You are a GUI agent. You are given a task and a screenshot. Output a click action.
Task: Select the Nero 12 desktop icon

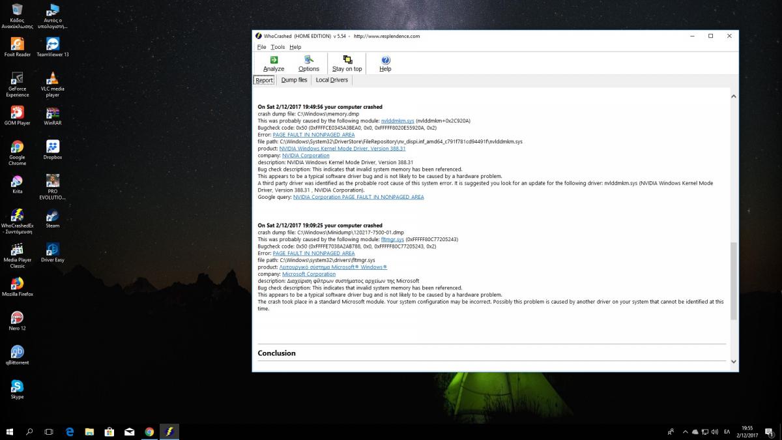coord(18,321)
